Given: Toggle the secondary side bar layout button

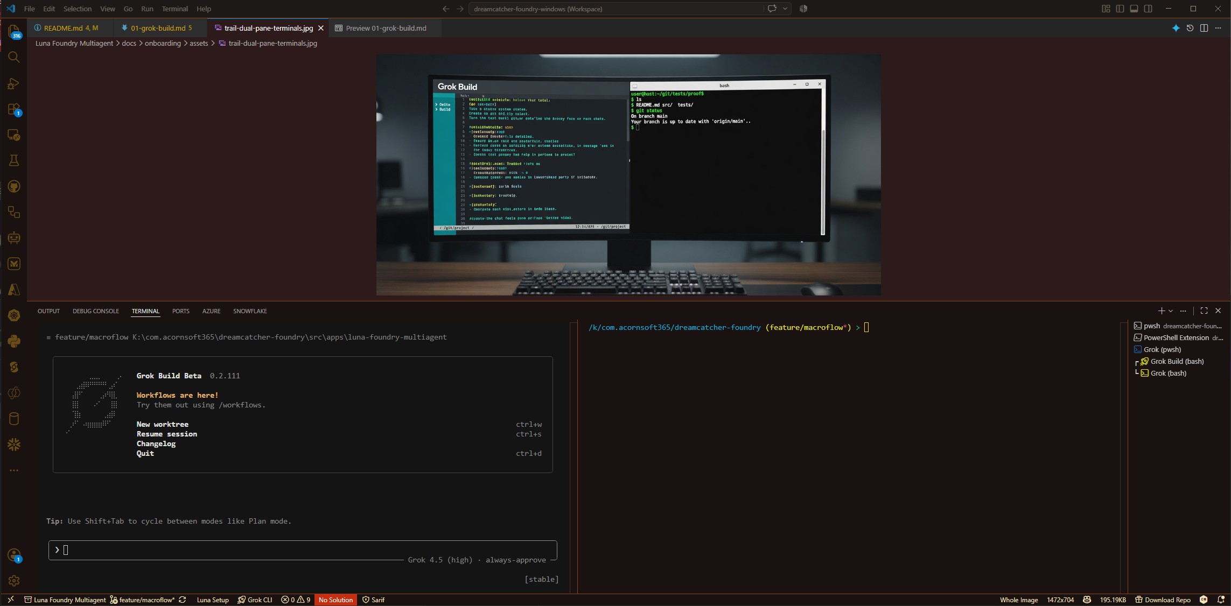Looking at the screenshot, I should click(1148, 9).
